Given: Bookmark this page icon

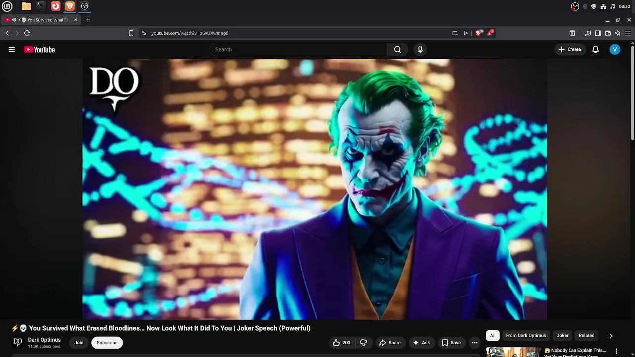Looking at the screenshot, I should point(131,33).
